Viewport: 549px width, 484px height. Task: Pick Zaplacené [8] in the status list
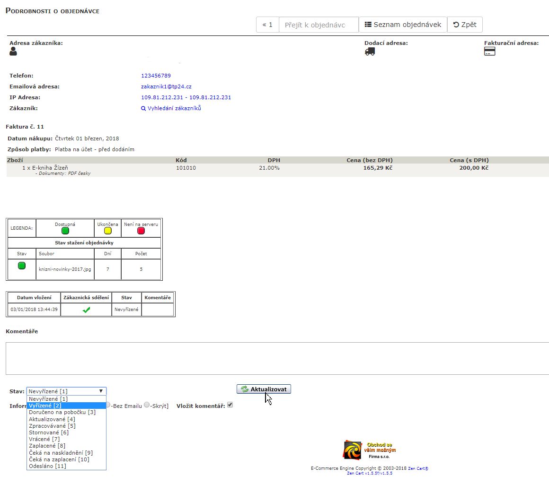click(47, 446)
